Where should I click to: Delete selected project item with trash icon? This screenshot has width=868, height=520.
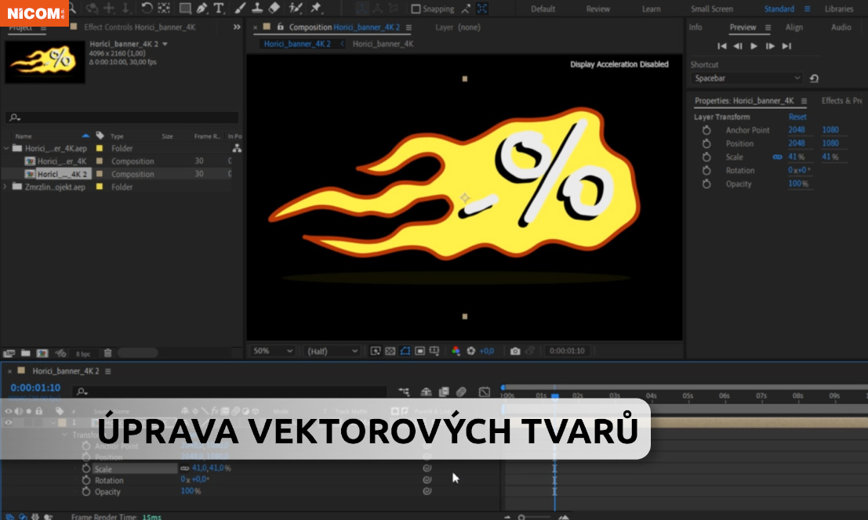click(x=108, y=353)
